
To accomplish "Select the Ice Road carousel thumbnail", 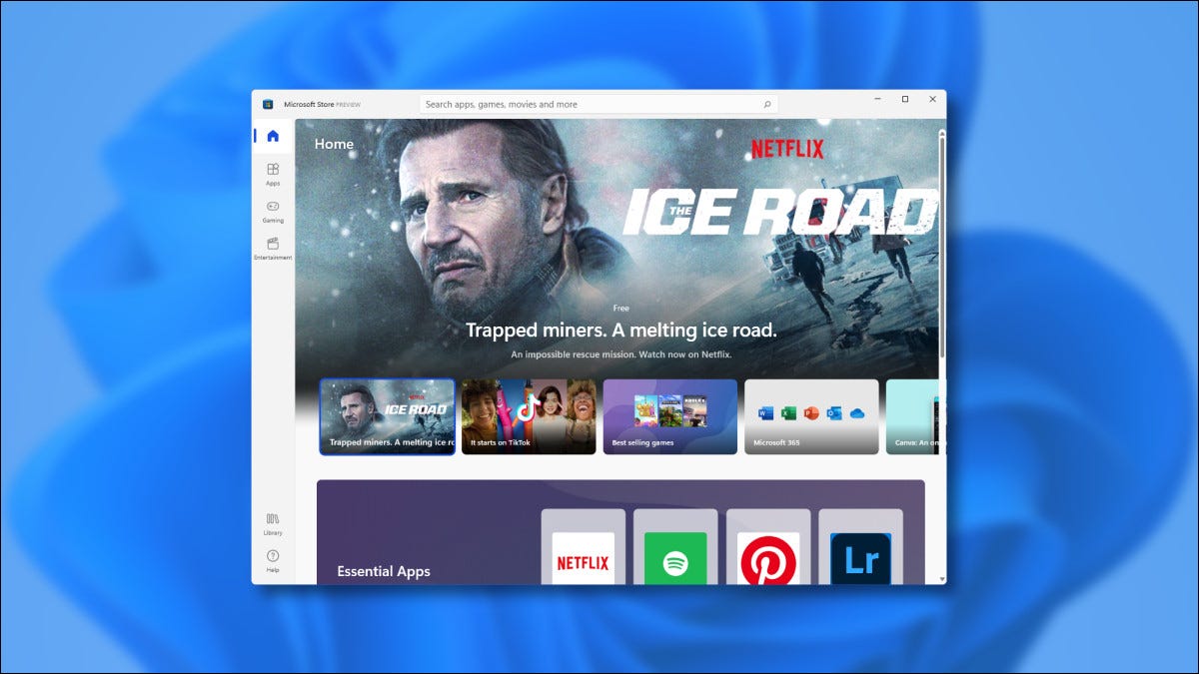I will point(388,416).
